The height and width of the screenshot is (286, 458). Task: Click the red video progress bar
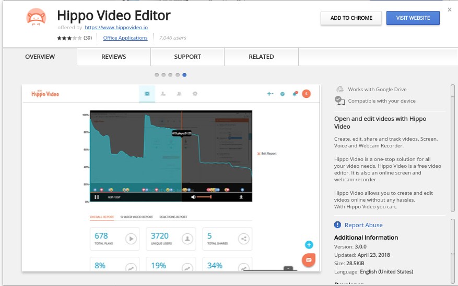click(107, 192)
